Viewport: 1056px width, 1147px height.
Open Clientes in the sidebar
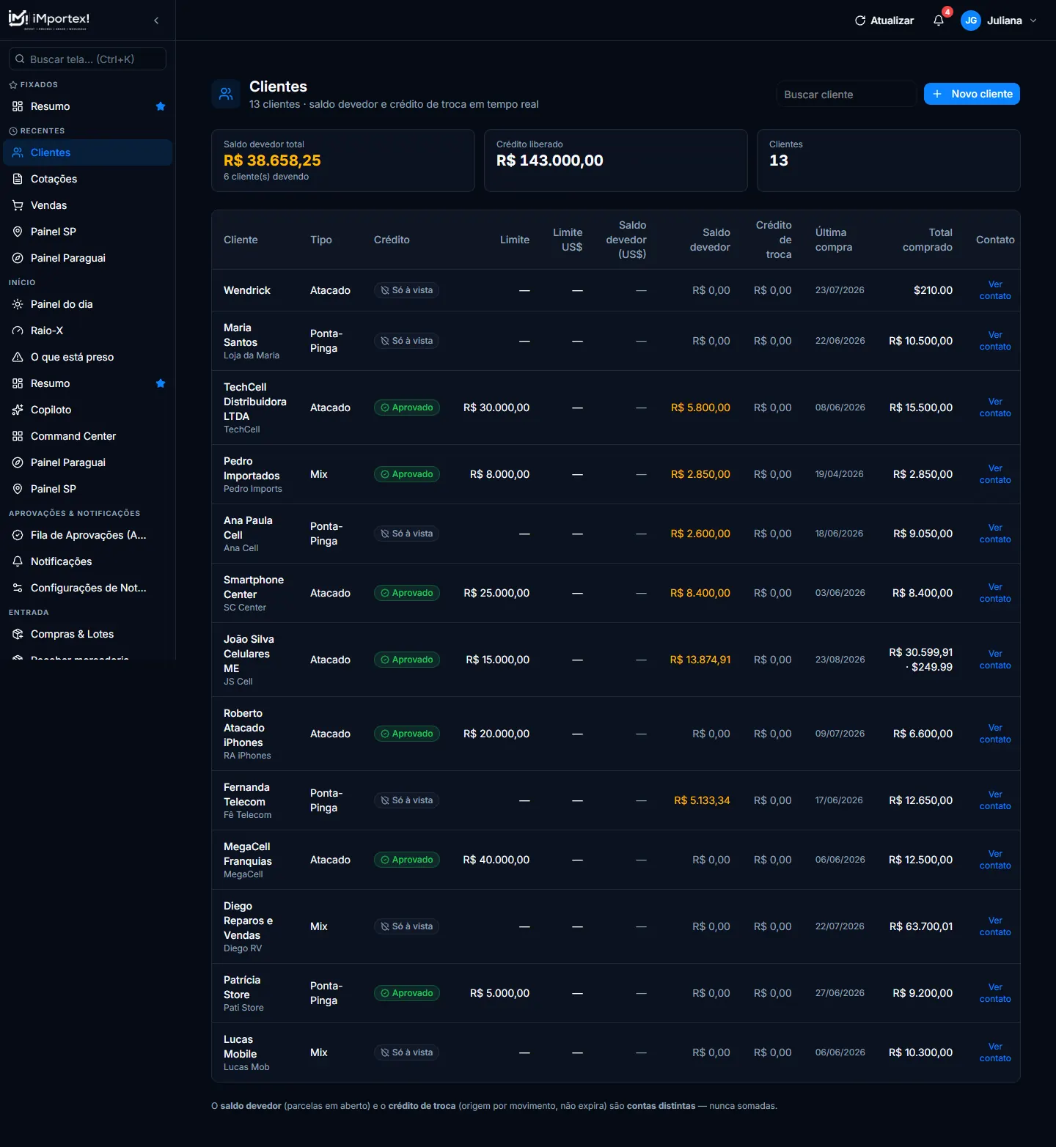pos(88,152)
